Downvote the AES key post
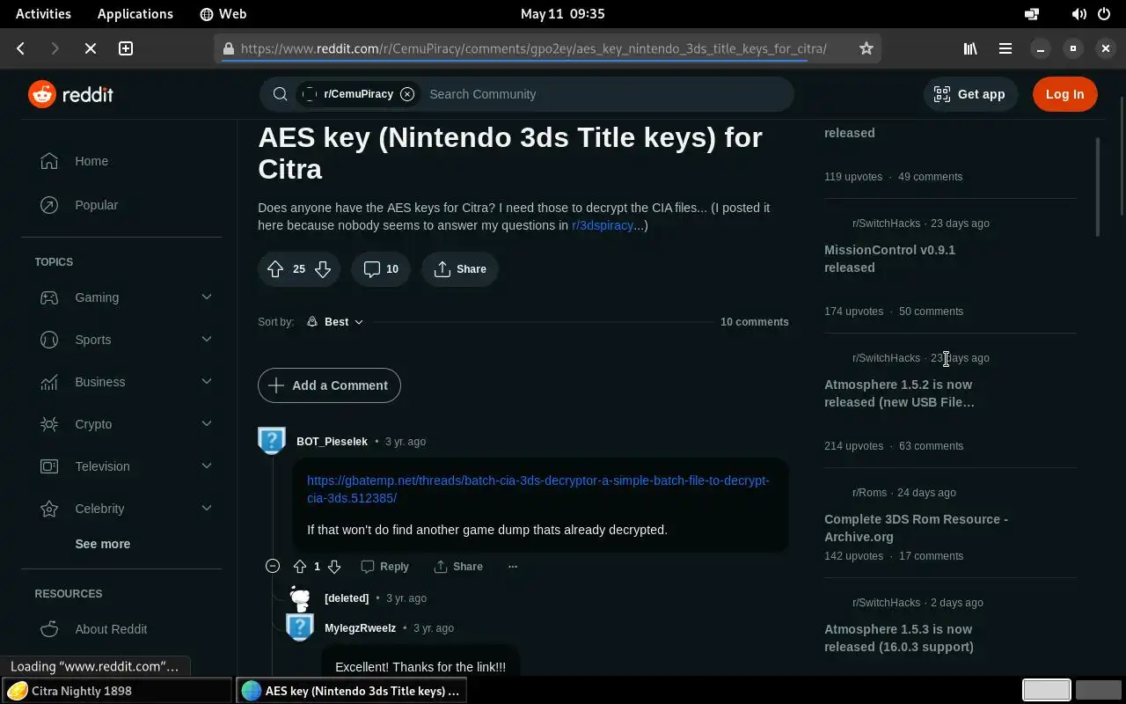1126x704 pixels. (323, 269)
